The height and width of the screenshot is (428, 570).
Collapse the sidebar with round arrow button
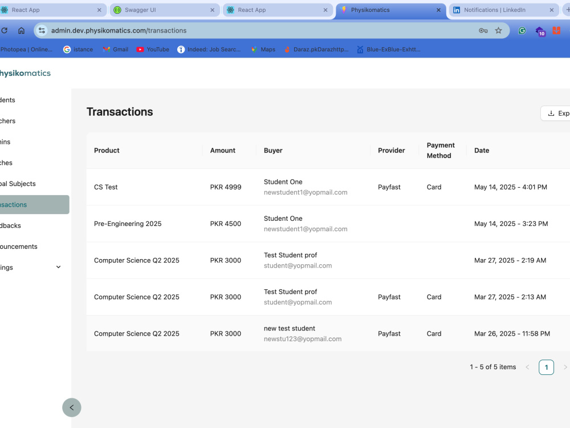[72, 407]
